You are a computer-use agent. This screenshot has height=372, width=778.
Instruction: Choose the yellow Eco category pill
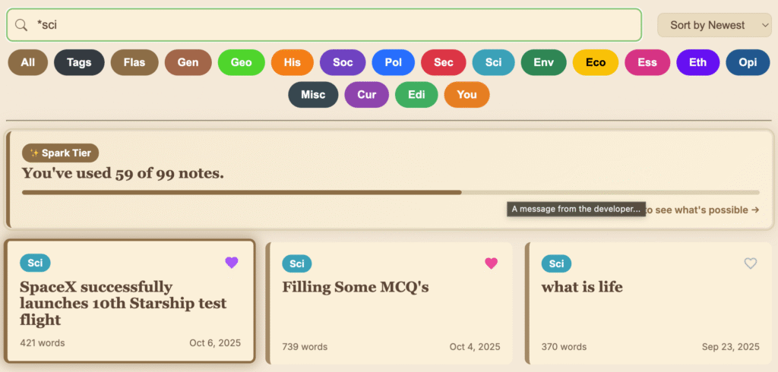pyautogui.click(x=596, y=62)
